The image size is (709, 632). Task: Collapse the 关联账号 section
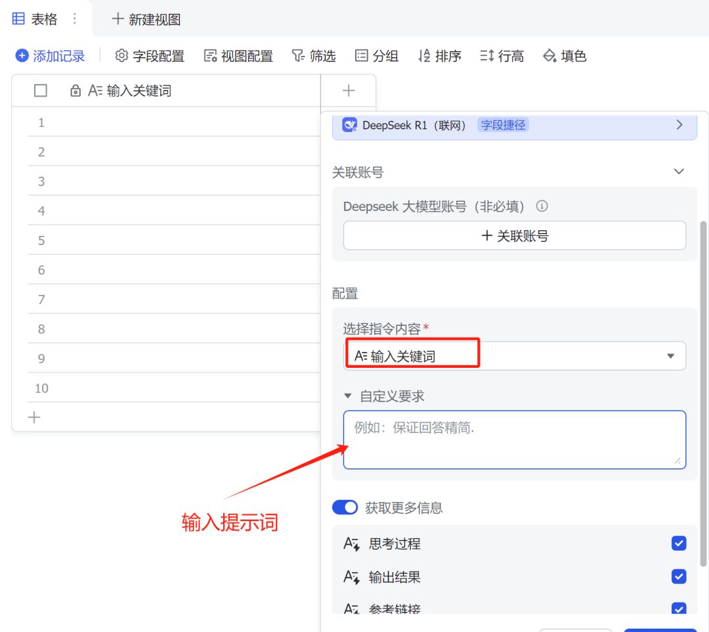pos(679,172)
